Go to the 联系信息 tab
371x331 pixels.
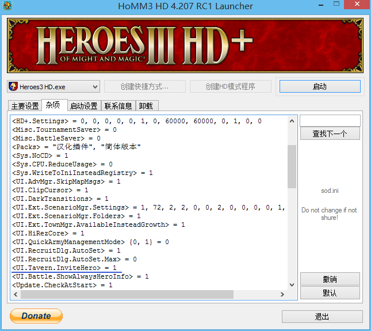[118, 106]
